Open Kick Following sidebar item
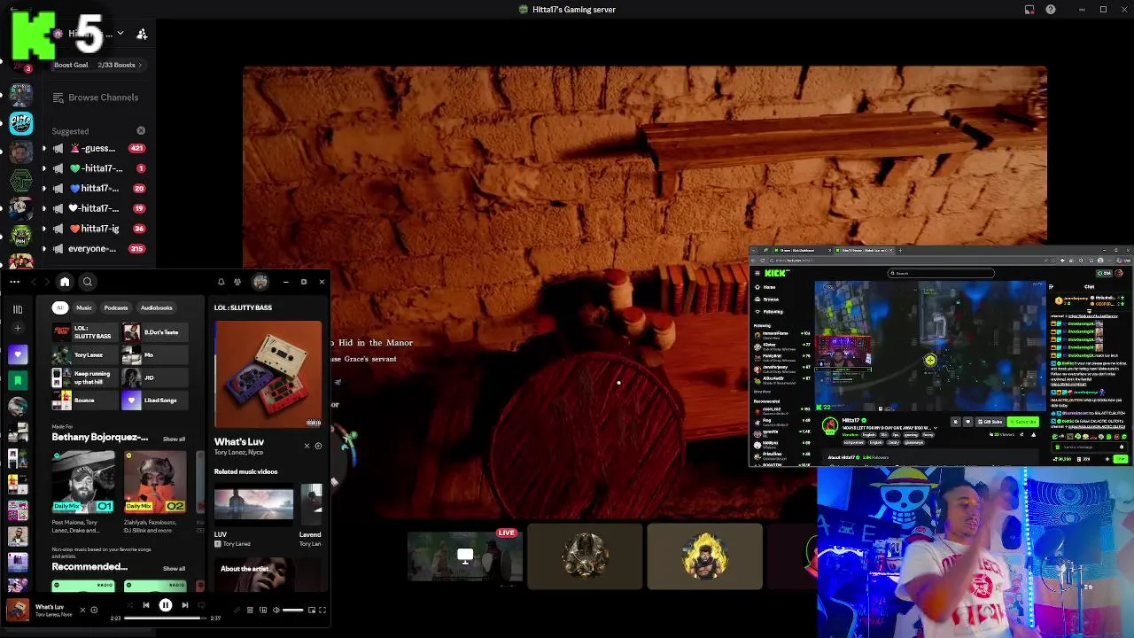This screenshot has width=1134, height=638. [x=771, y=312]
